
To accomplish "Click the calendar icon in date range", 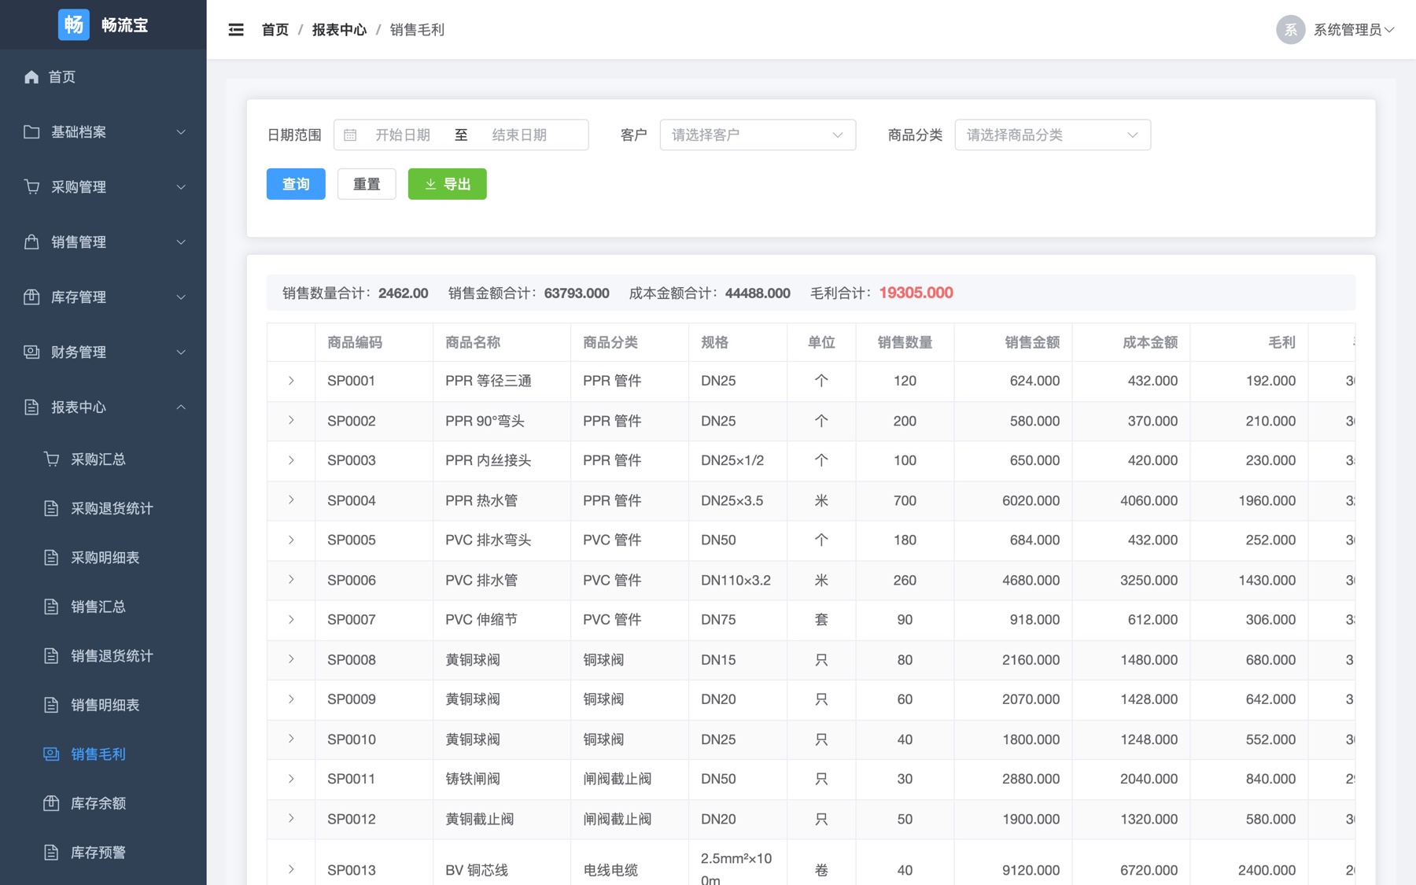I will point(350,135).
